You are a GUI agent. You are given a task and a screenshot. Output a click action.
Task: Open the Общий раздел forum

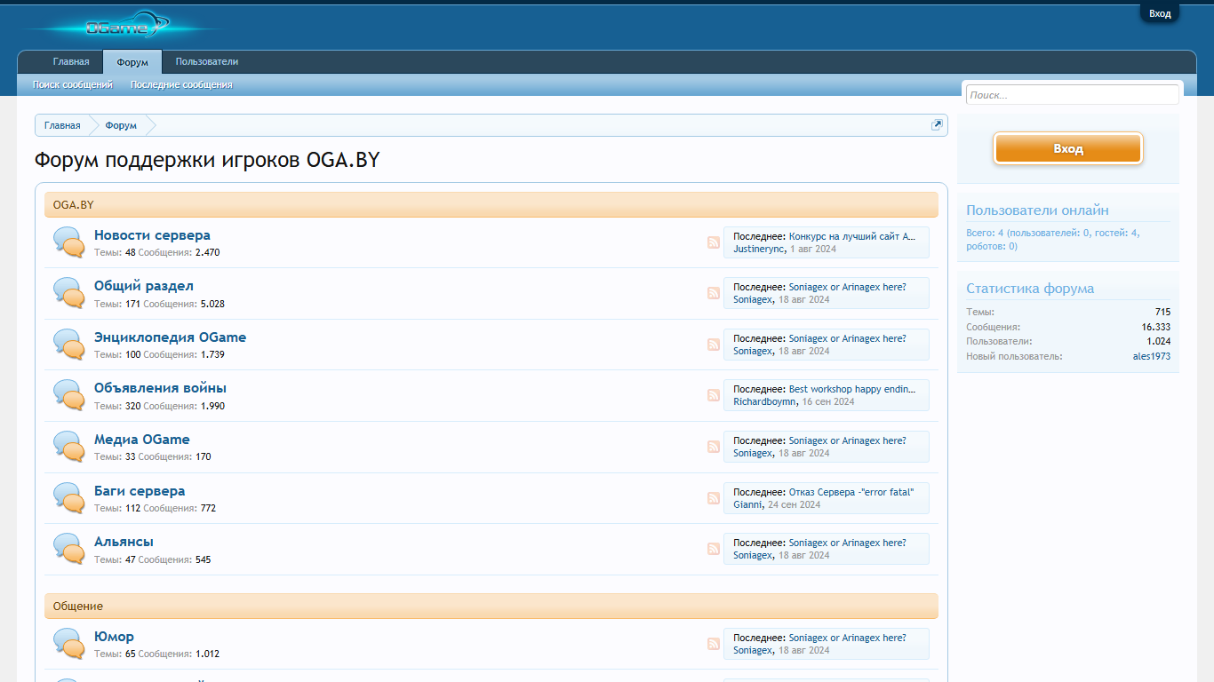[x=144, y=286]
